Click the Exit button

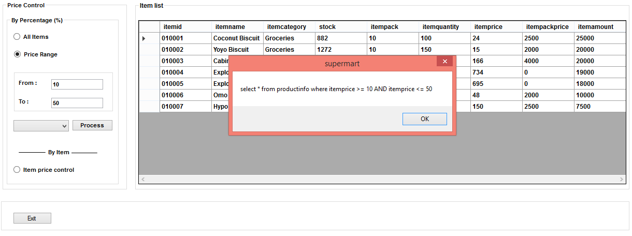tap(32, 218)
